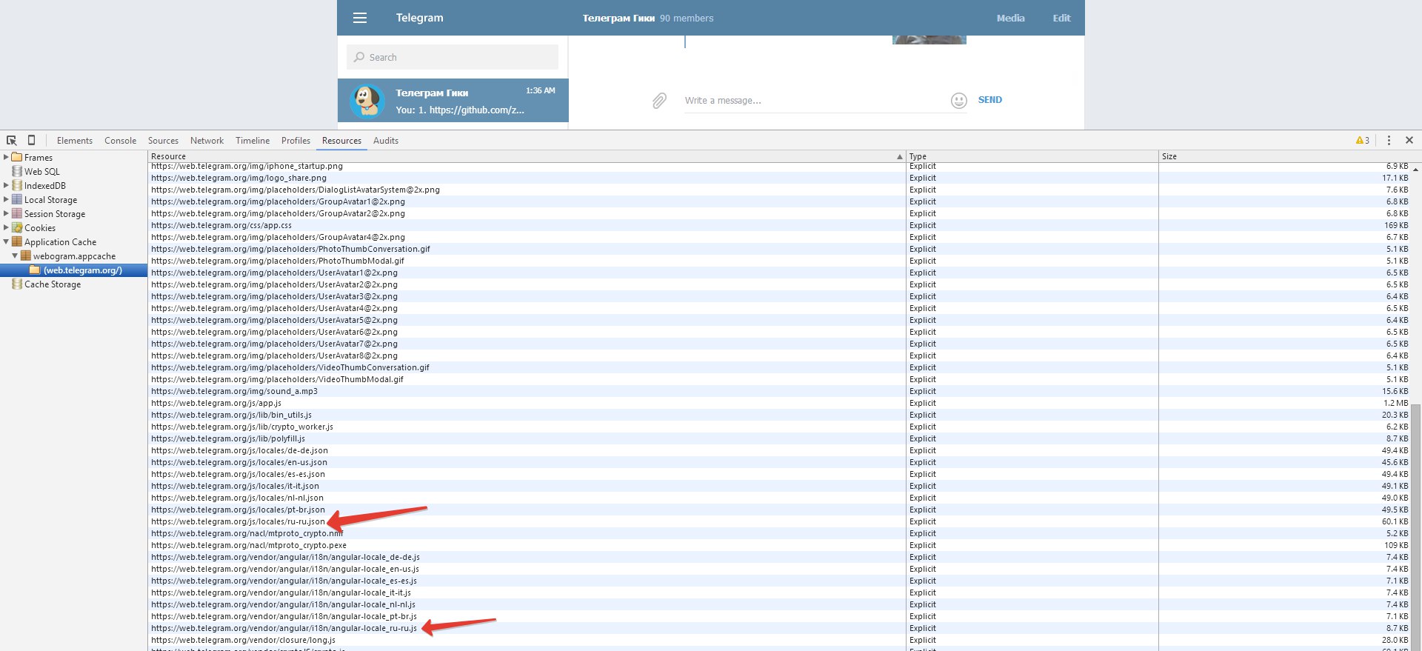Switch to the Profiles tab
1422x651 pixels.
tap(296, 141)
